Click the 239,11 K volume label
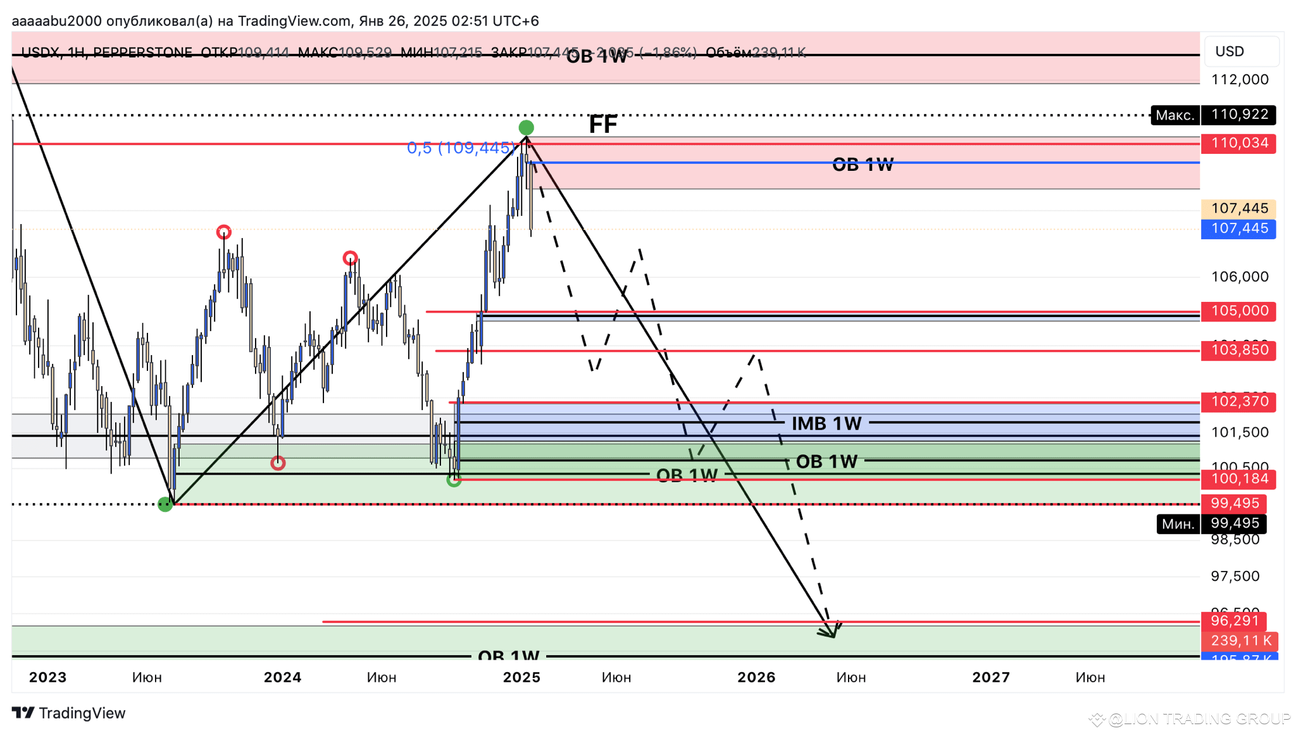The image size is (1296, 733). coord(1240,641)
